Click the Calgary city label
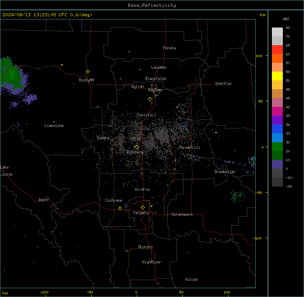Screen dimensions: 304x297 [141, 213]
